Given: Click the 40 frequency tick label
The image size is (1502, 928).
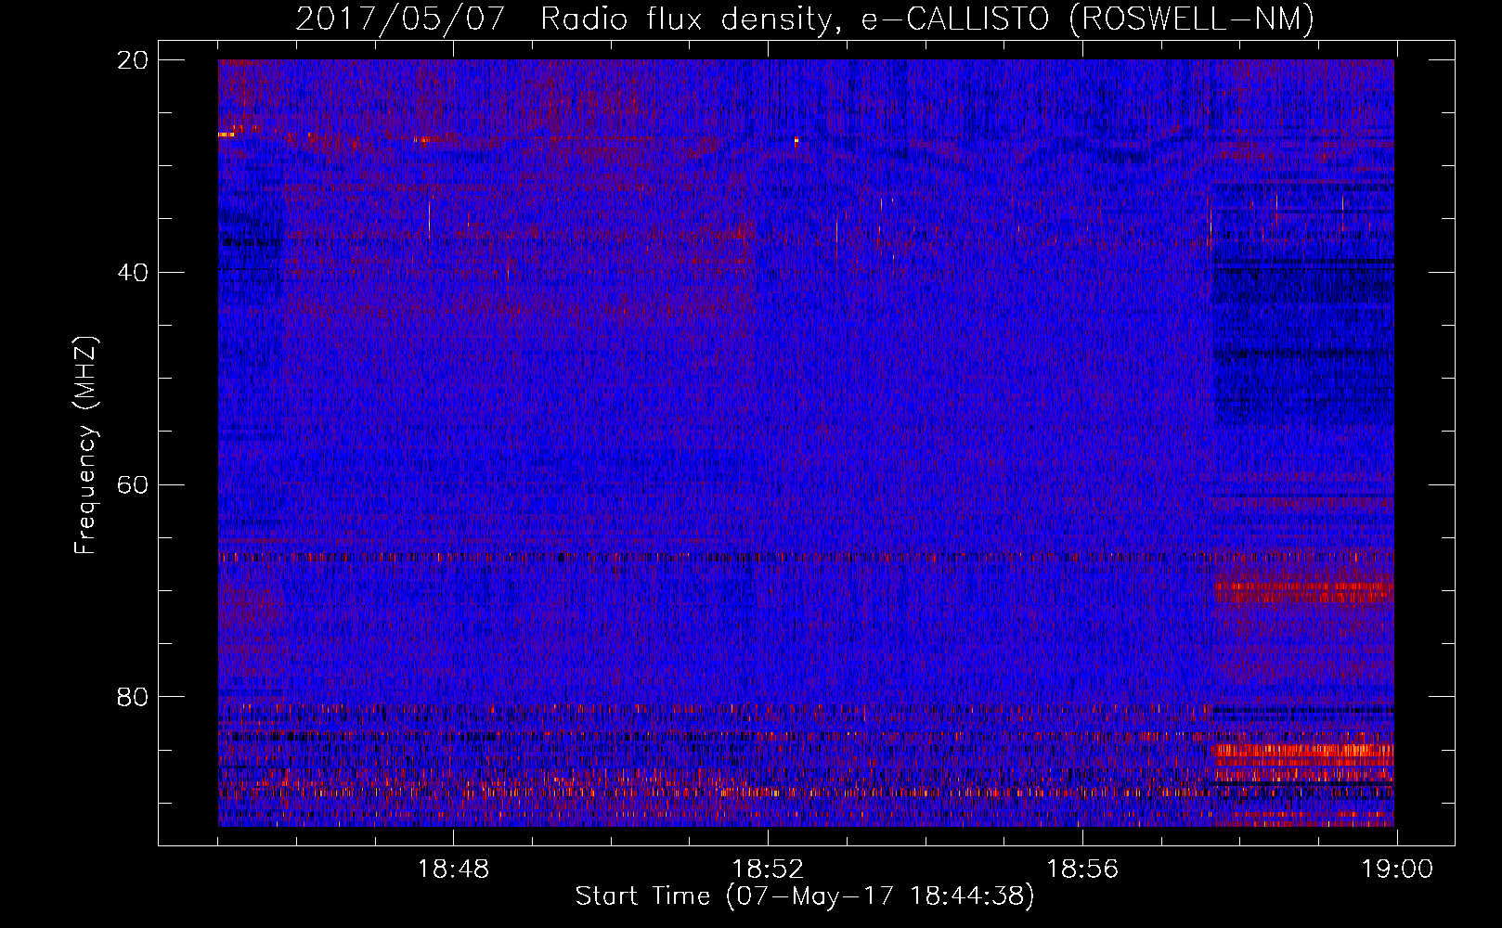Looking at the screenshot, I should click(133, 273).
